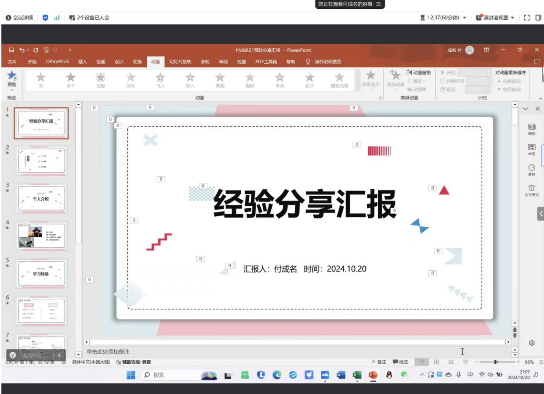Open the 切换 transitions ribbon tab
This screenshot has width=544, height=394.
[x=138, y=62]
